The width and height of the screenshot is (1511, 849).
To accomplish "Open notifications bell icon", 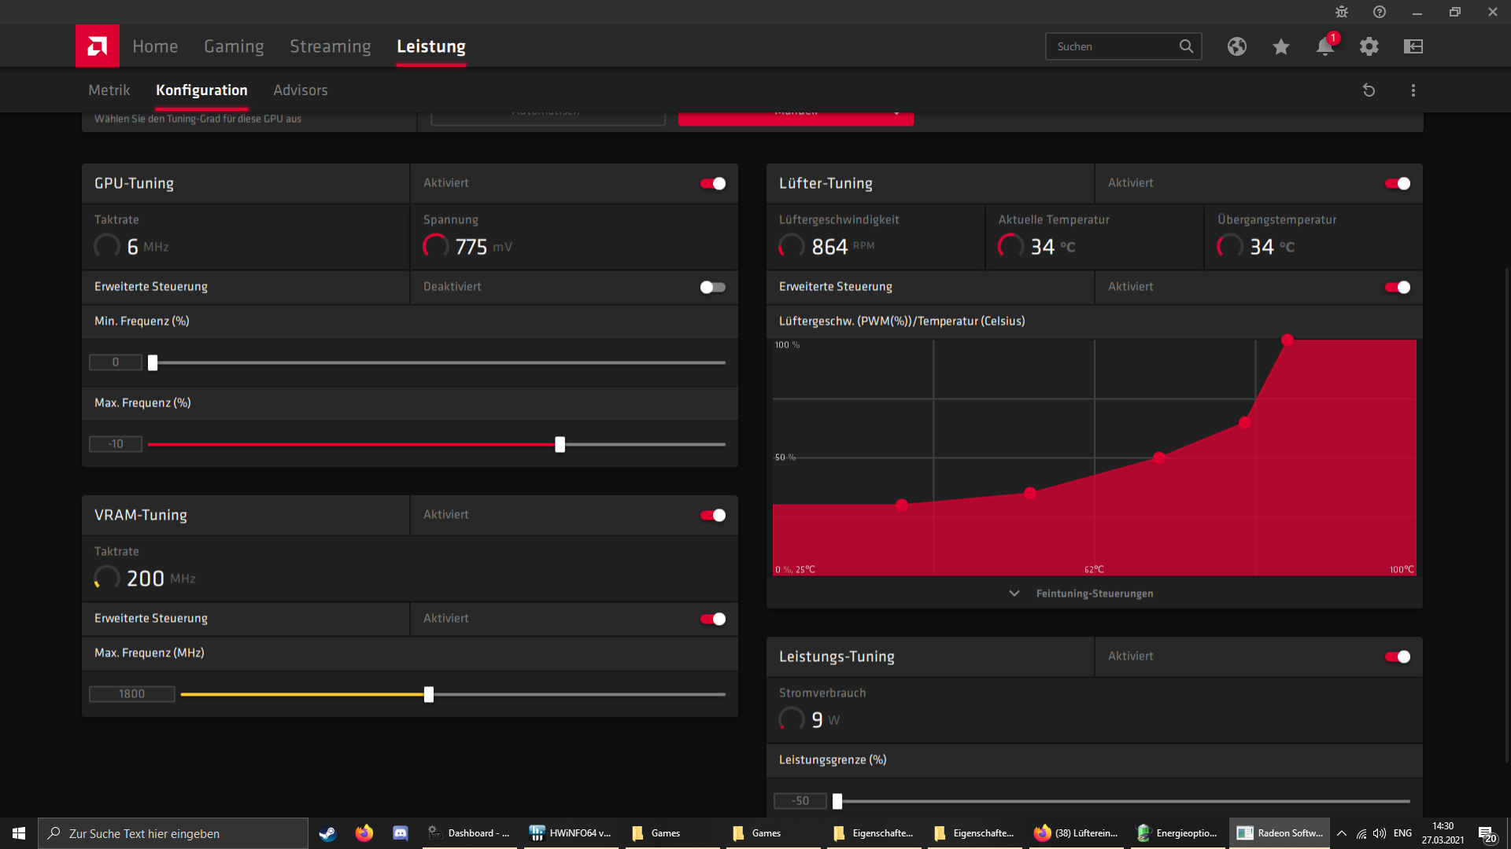I will [x=1325, y=46].
